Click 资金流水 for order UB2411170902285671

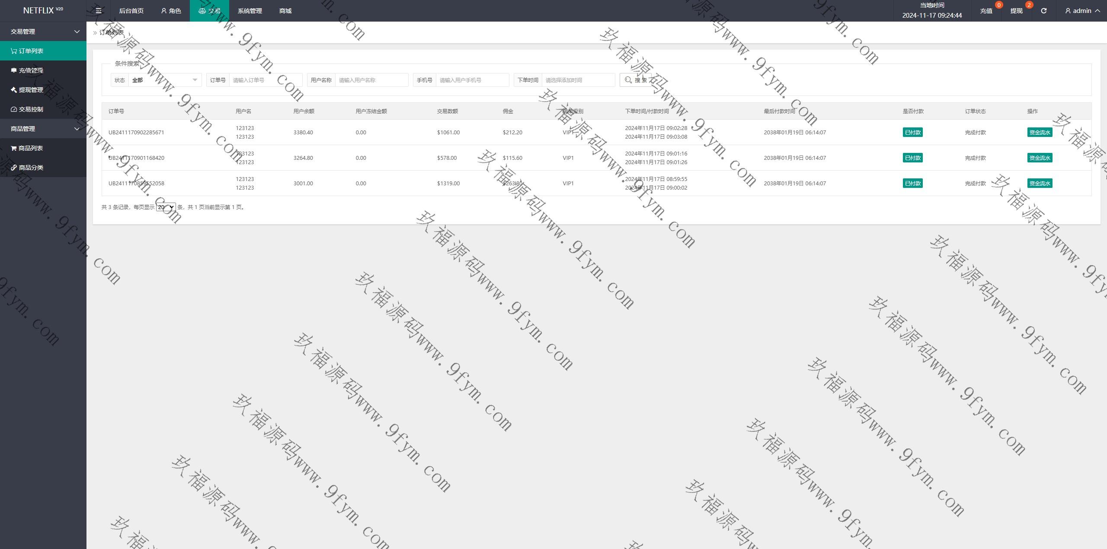[x=1040, y=133]
